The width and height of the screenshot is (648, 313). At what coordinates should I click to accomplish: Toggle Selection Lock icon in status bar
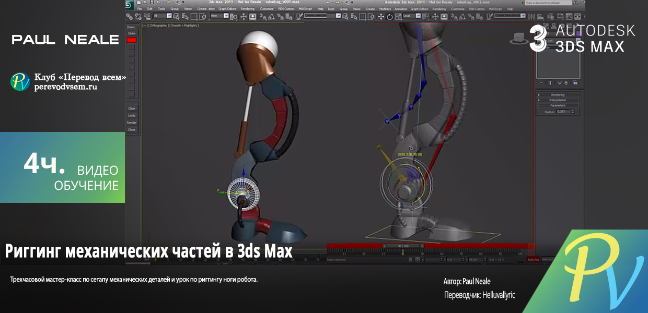(x=410, y=259)
